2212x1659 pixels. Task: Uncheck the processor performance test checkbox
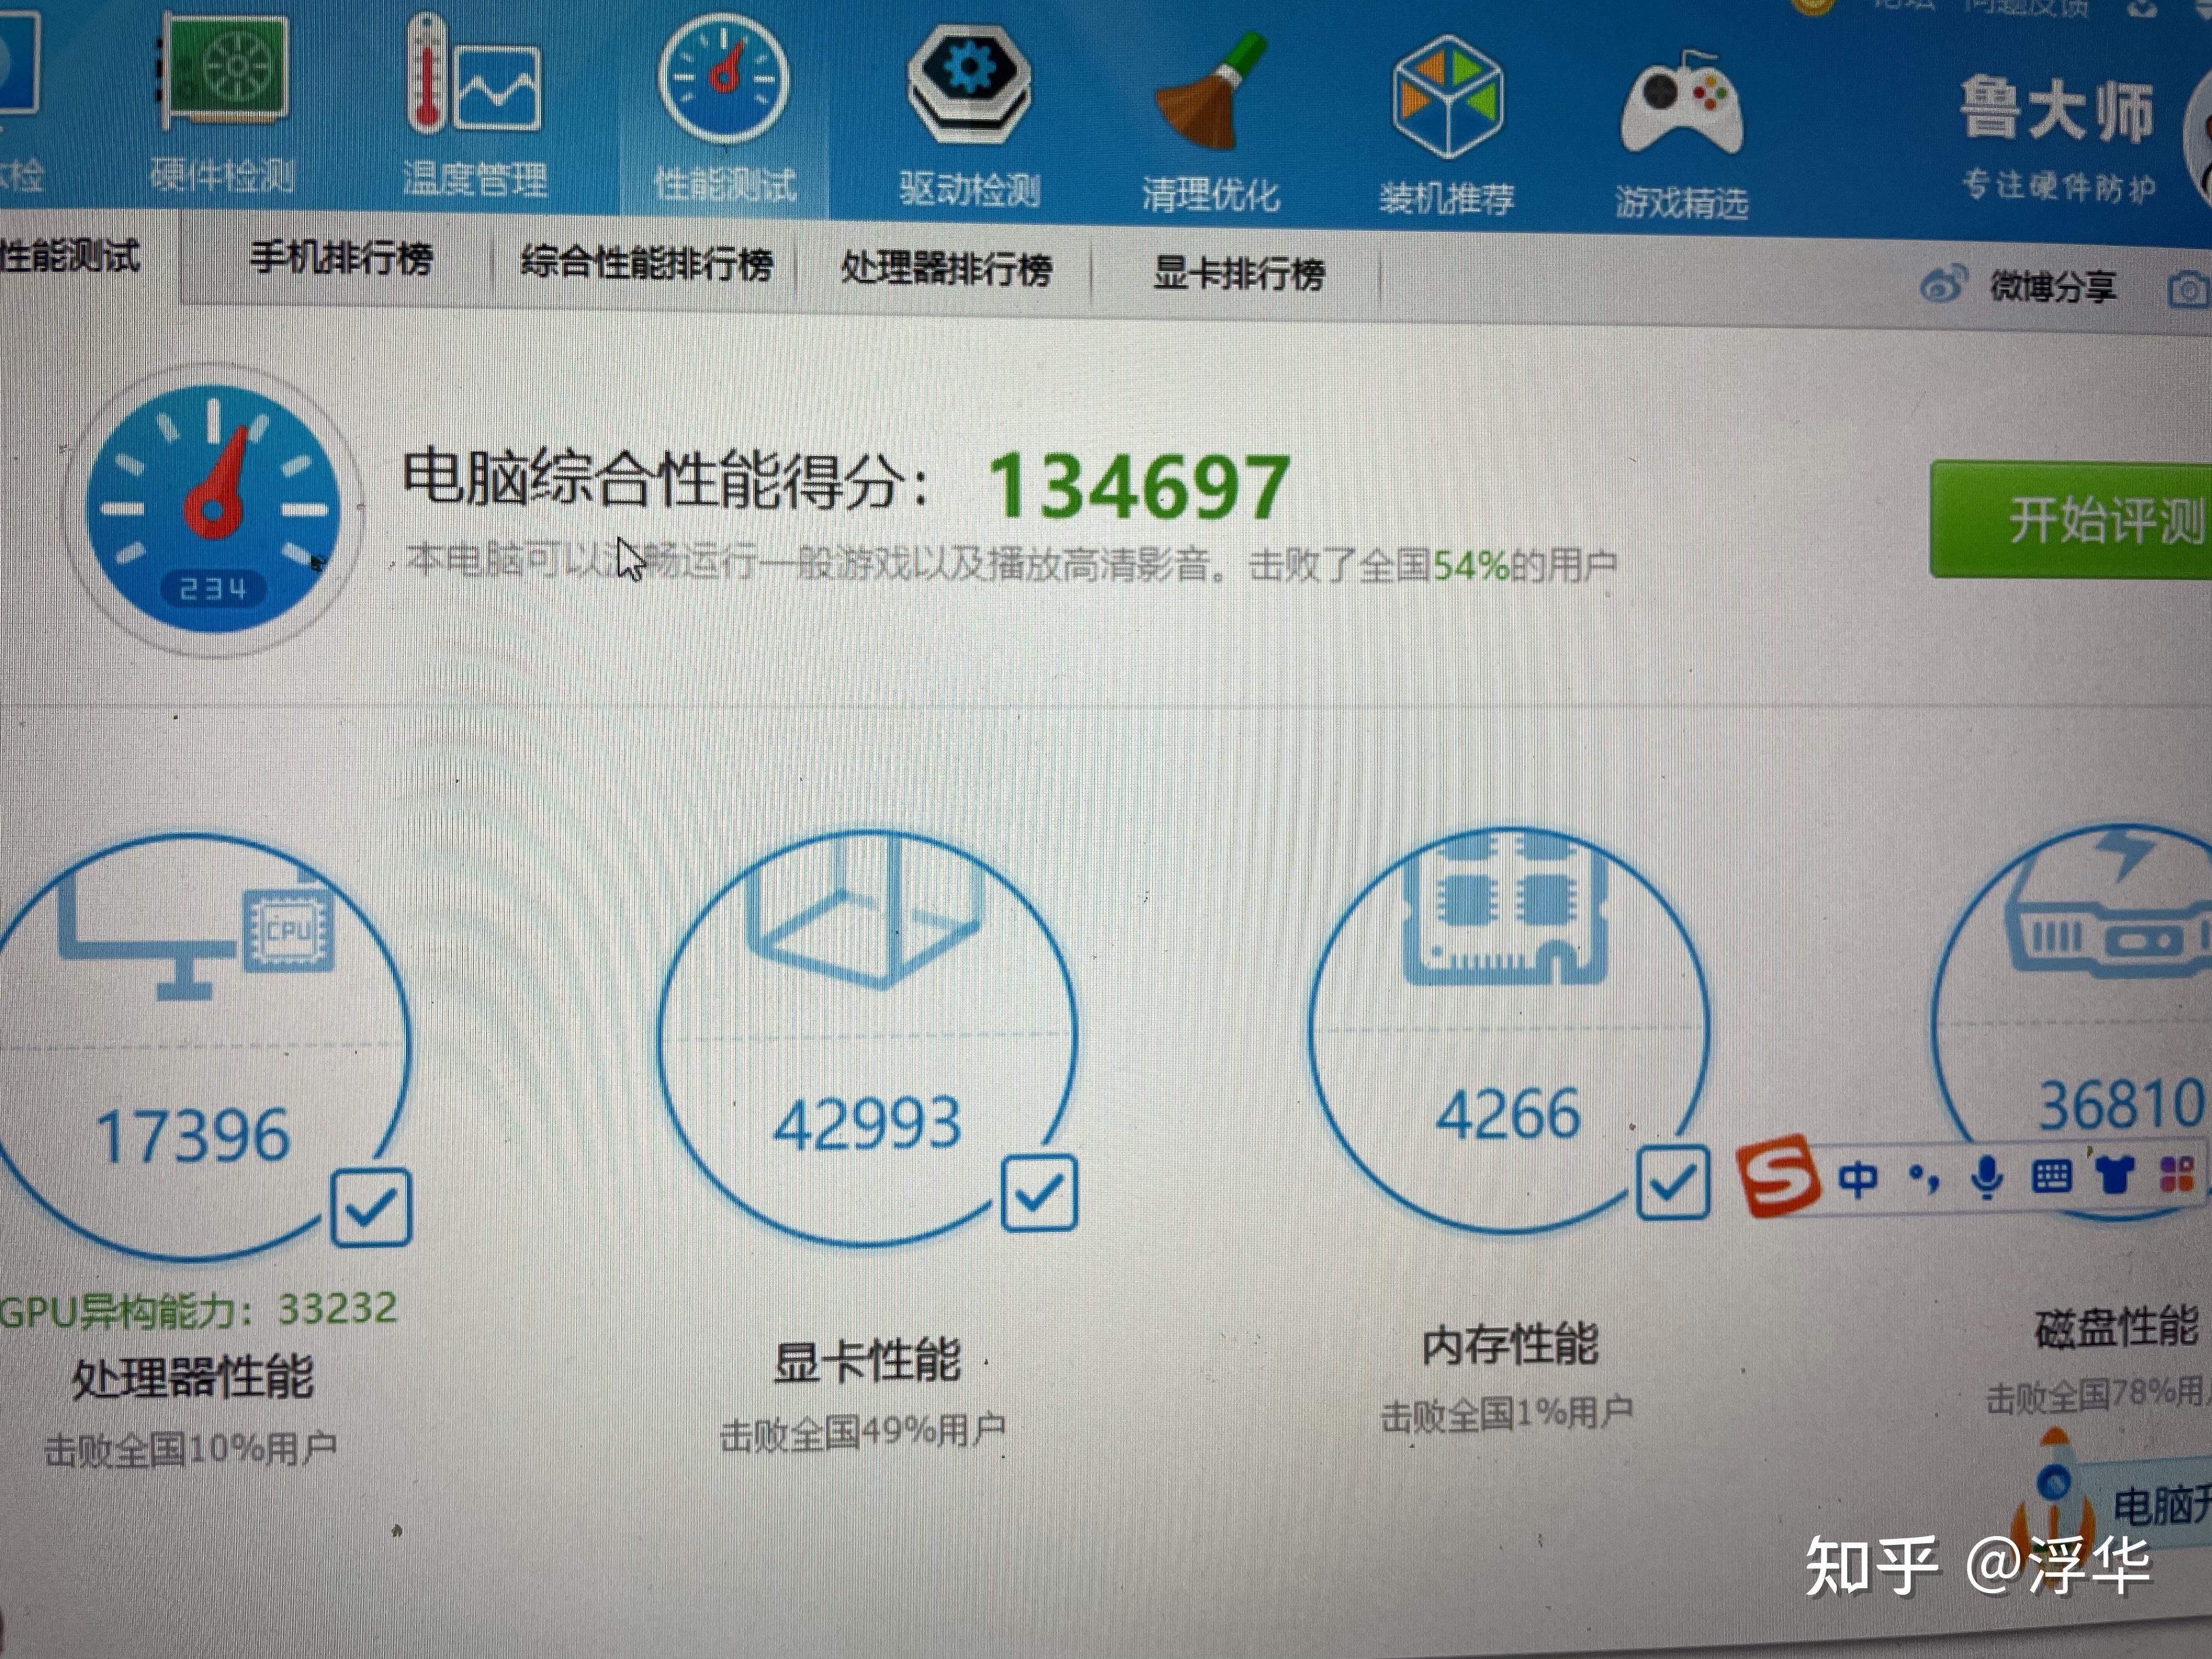[371, 1207]
